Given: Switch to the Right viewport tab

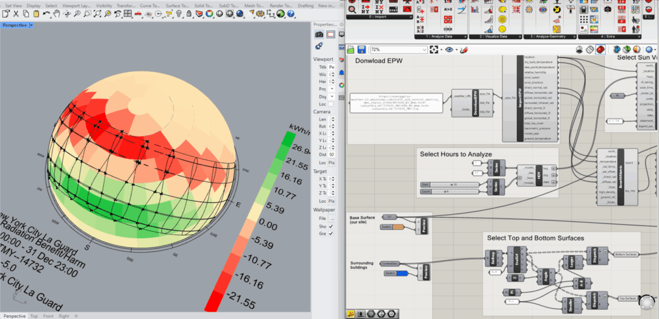Looking at the screenshot, I should [64, 316].
